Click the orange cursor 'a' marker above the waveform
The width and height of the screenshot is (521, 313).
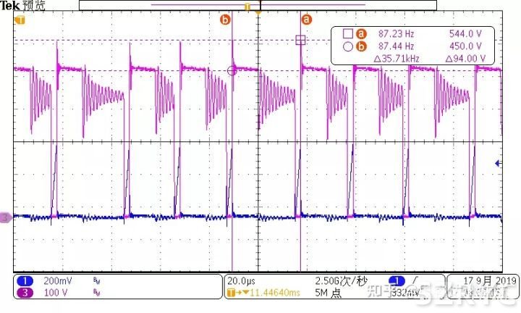[x=306, y=20]
